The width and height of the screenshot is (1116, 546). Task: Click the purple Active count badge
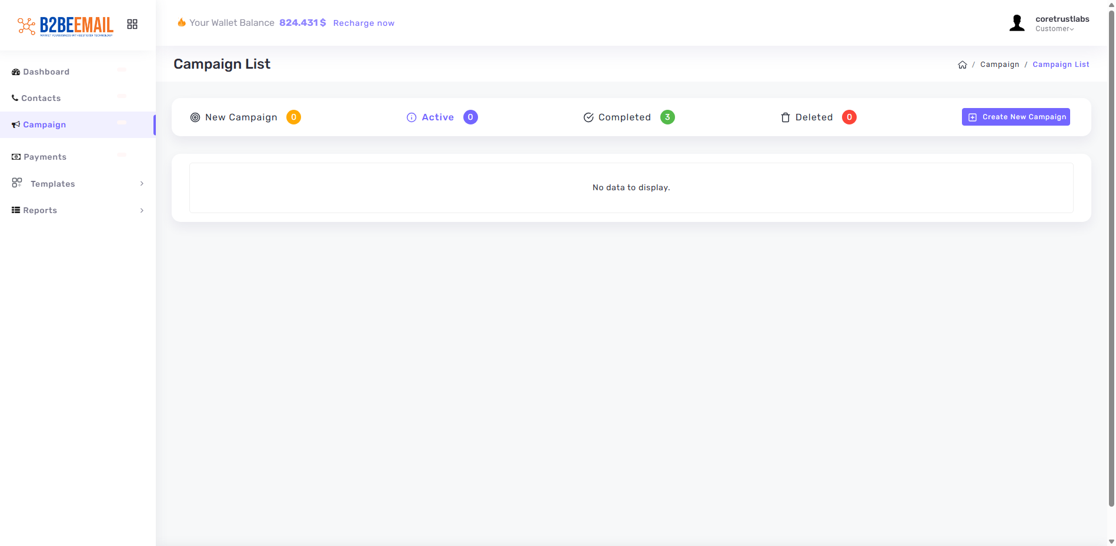point(470,117)
